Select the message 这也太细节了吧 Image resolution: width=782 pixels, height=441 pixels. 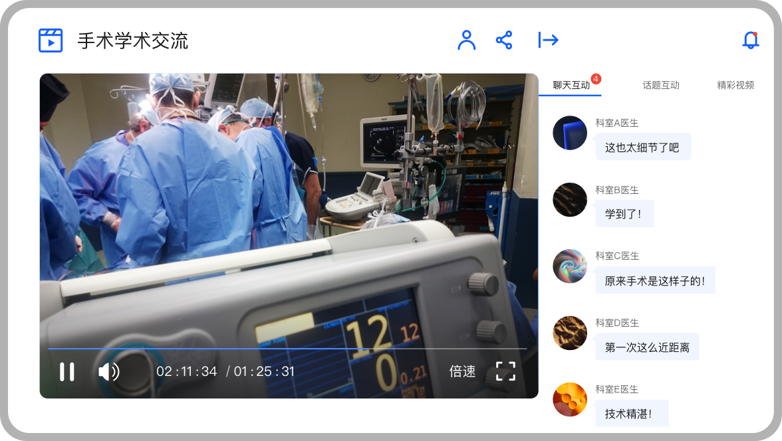642,147
